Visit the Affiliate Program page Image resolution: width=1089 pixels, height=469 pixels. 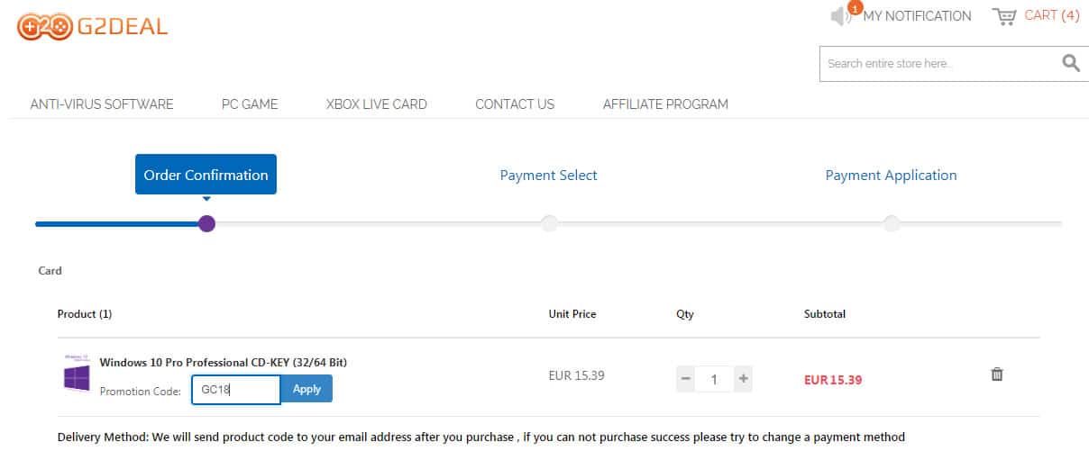point(665,104)
